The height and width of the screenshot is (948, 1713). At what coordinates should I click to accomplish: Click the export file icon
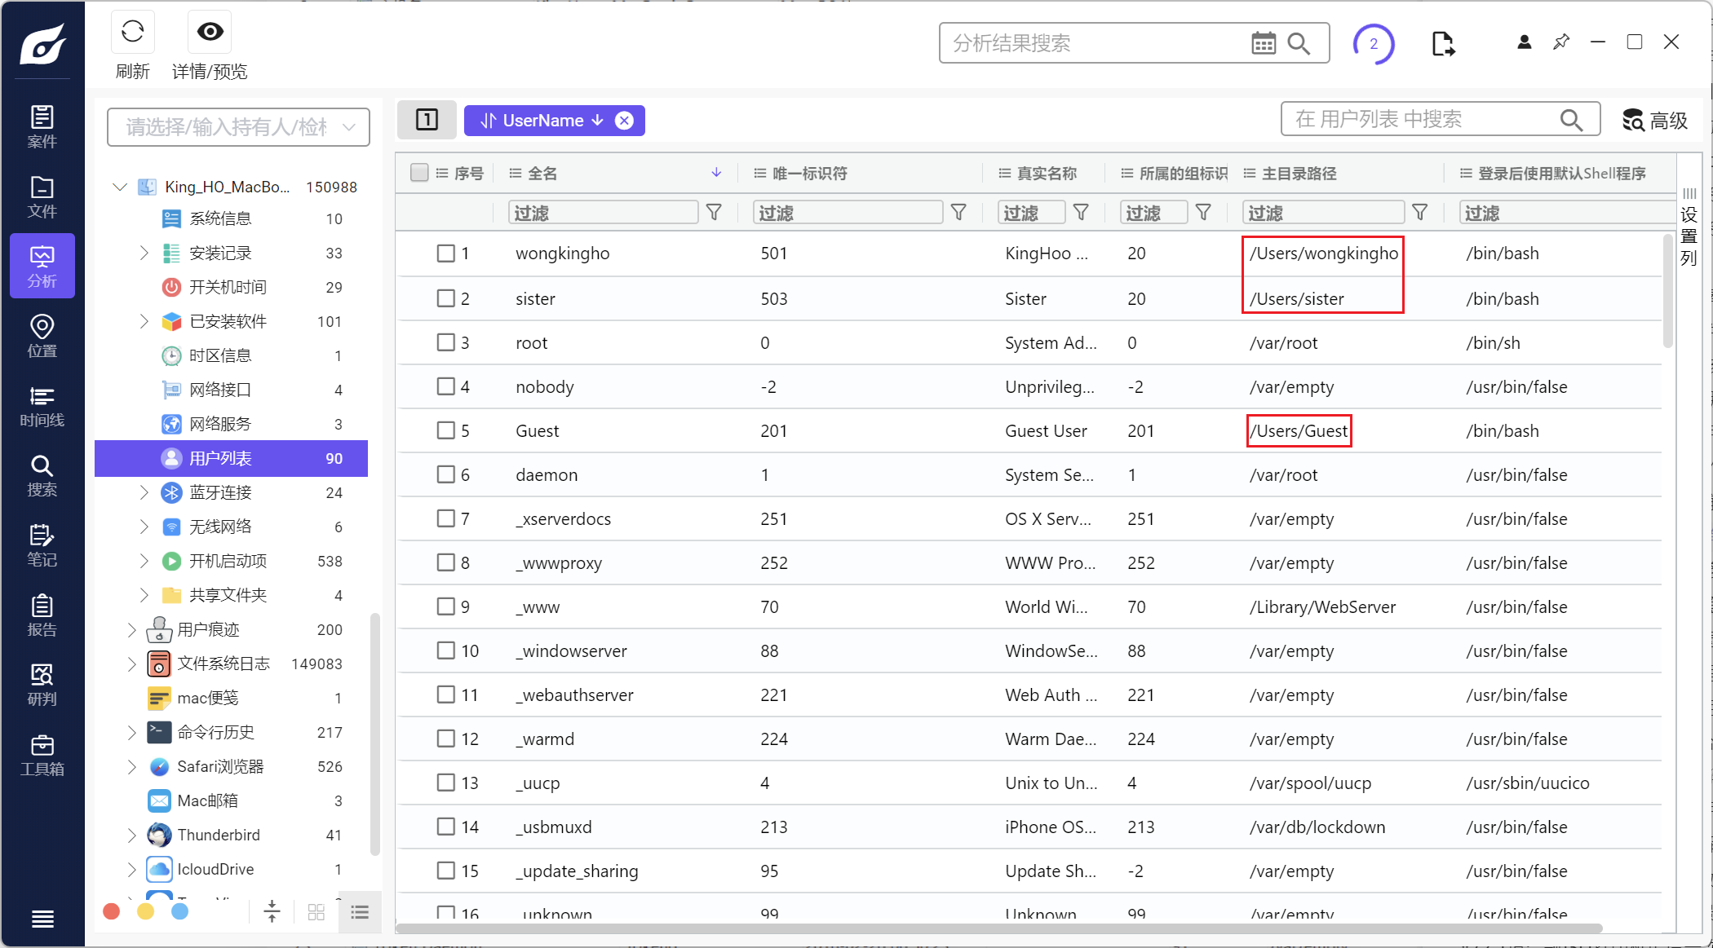coord(1442,43)
